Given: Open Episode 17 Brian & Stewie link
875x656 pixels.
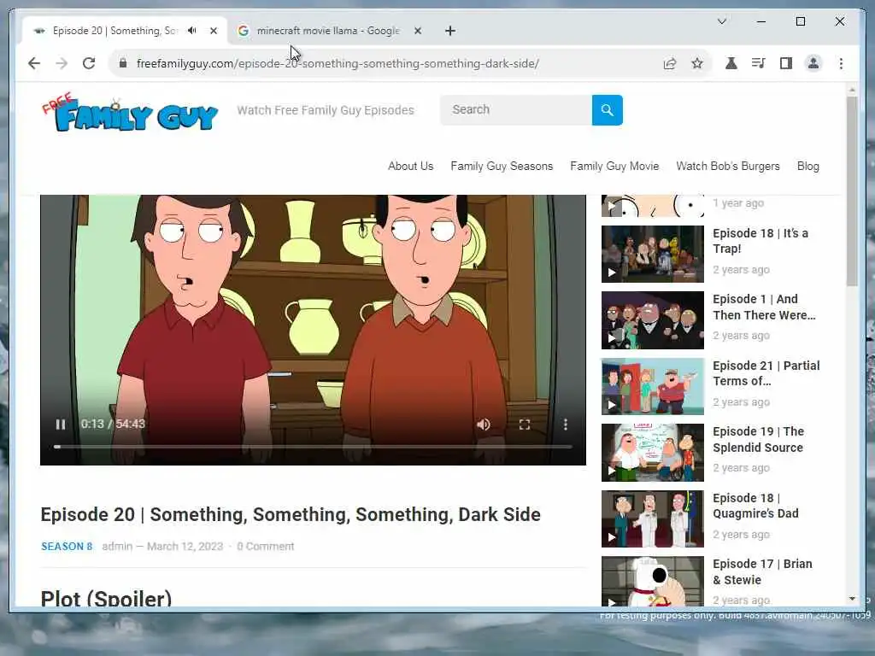Looking at the screenshot, I should point(762,571).
